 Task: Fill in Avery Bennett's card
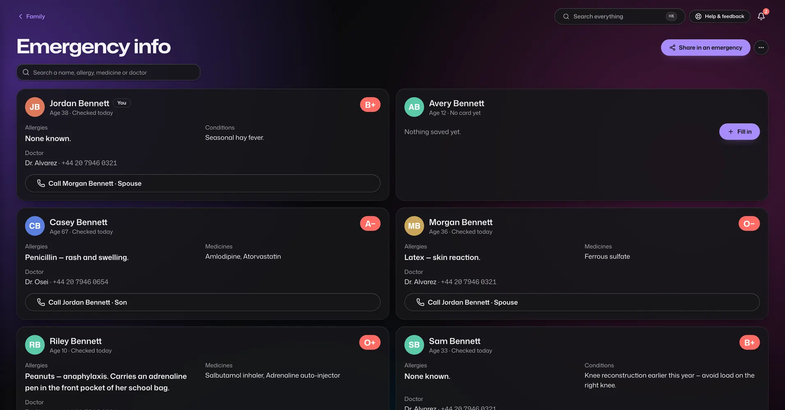[739, 132]
